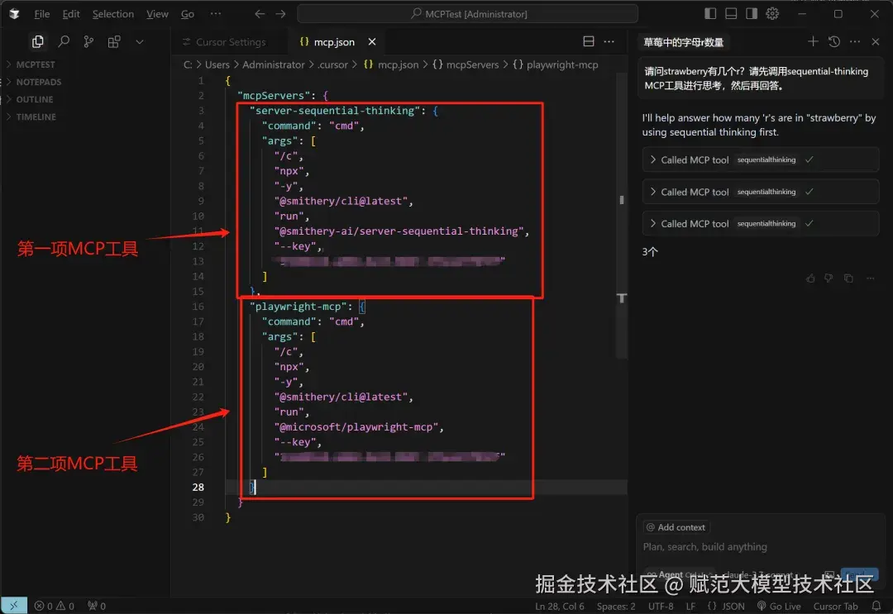
Task: Change end of line via LF
Action: tap(690, 607)
